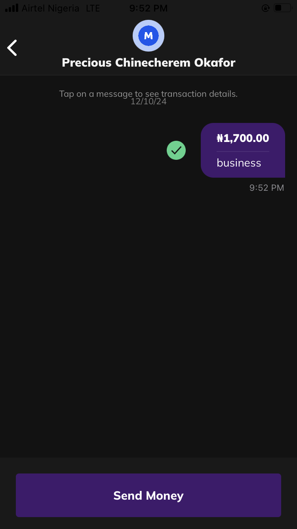
Task: Open the Precious Chinecherem Okafor contact name
Action: [x=148, y=63]
